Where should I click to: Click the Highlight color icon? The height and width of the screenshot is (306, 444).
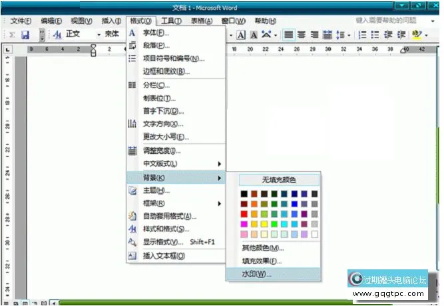417,35
